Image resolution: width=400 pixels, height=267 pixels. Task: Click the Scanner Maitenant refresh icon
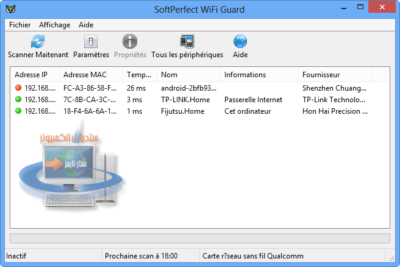[x=38, y=41]
